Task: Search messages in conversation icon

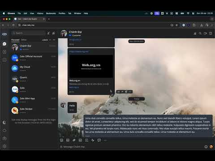Action: pos(200,34)
